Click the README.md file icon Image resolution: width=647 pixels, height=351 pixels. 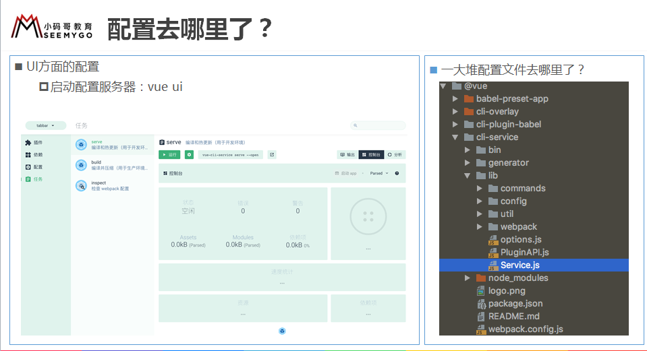481,317
